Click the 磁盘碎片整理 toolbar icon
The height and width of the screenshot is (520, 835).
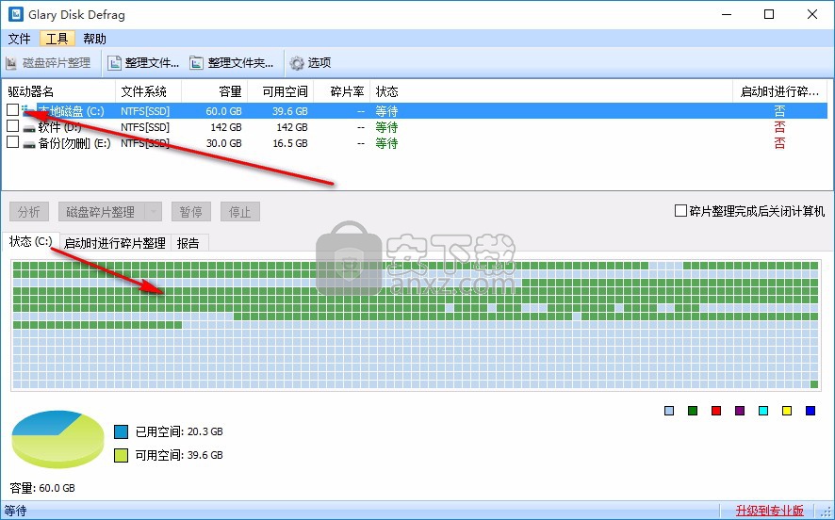11,63
